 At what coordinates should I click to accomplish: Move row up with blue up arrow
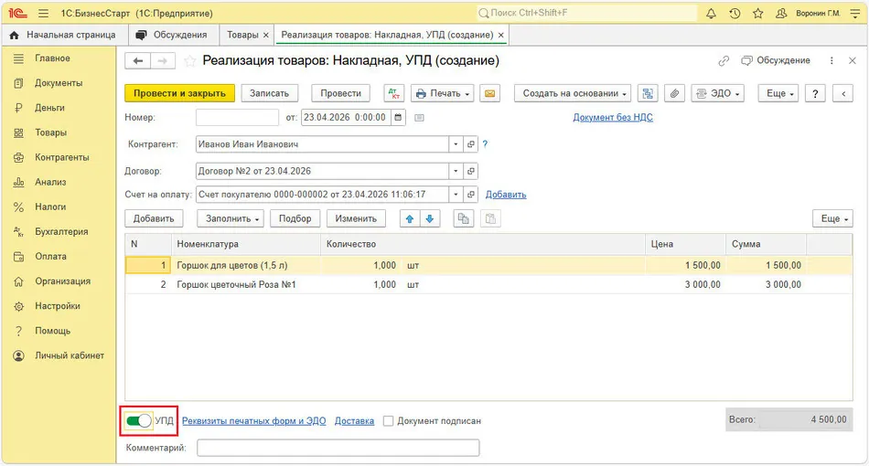pos(410,218)
